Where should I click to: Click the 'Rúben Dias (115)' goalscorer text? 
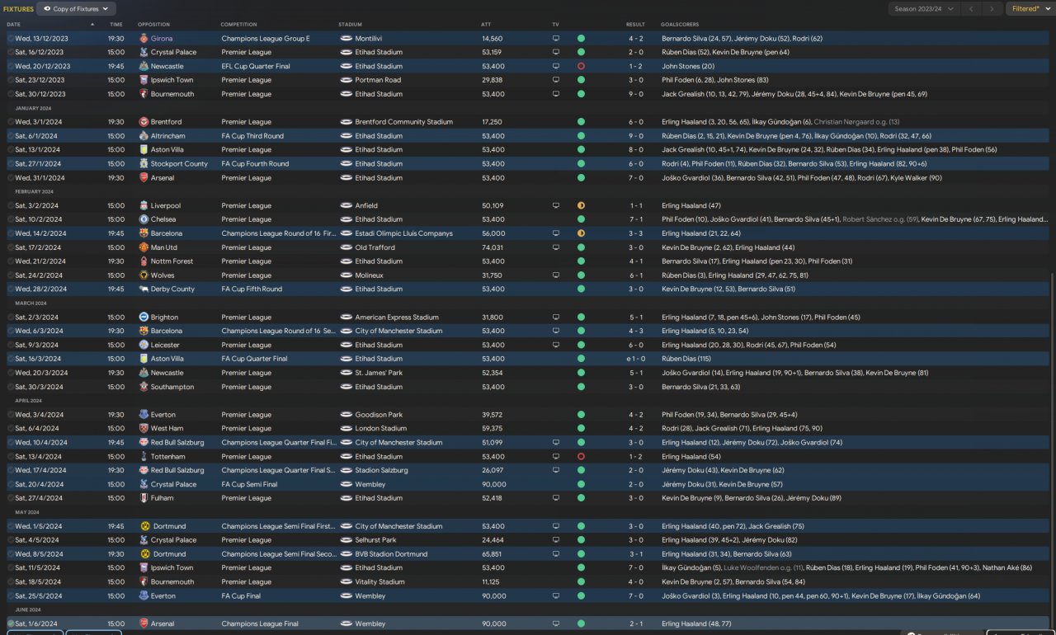click(688, 359)
